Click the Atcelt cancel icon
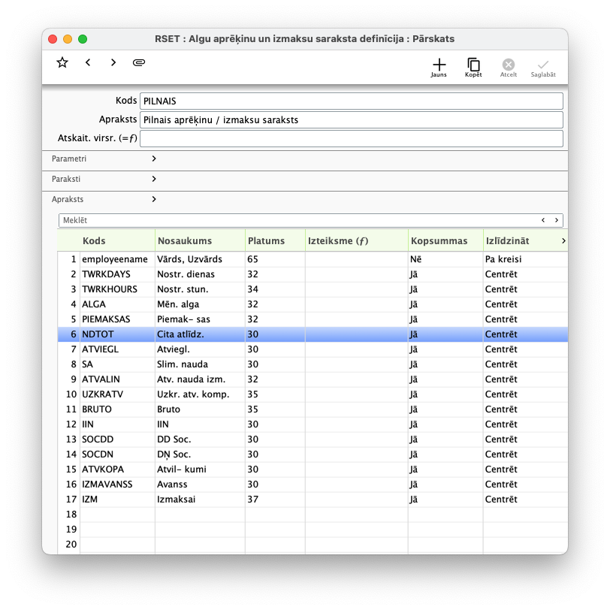The image size is (610, 610). (x=509, y=66)
